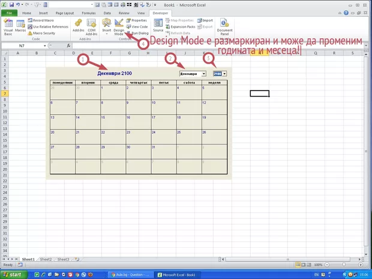
Task: Click the Insert Function fx button
Action: coord(68,46)
